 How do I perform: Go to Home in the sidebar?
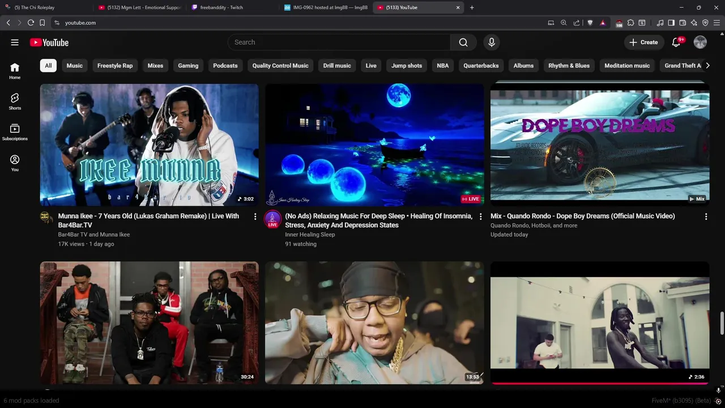pos(15,71)
